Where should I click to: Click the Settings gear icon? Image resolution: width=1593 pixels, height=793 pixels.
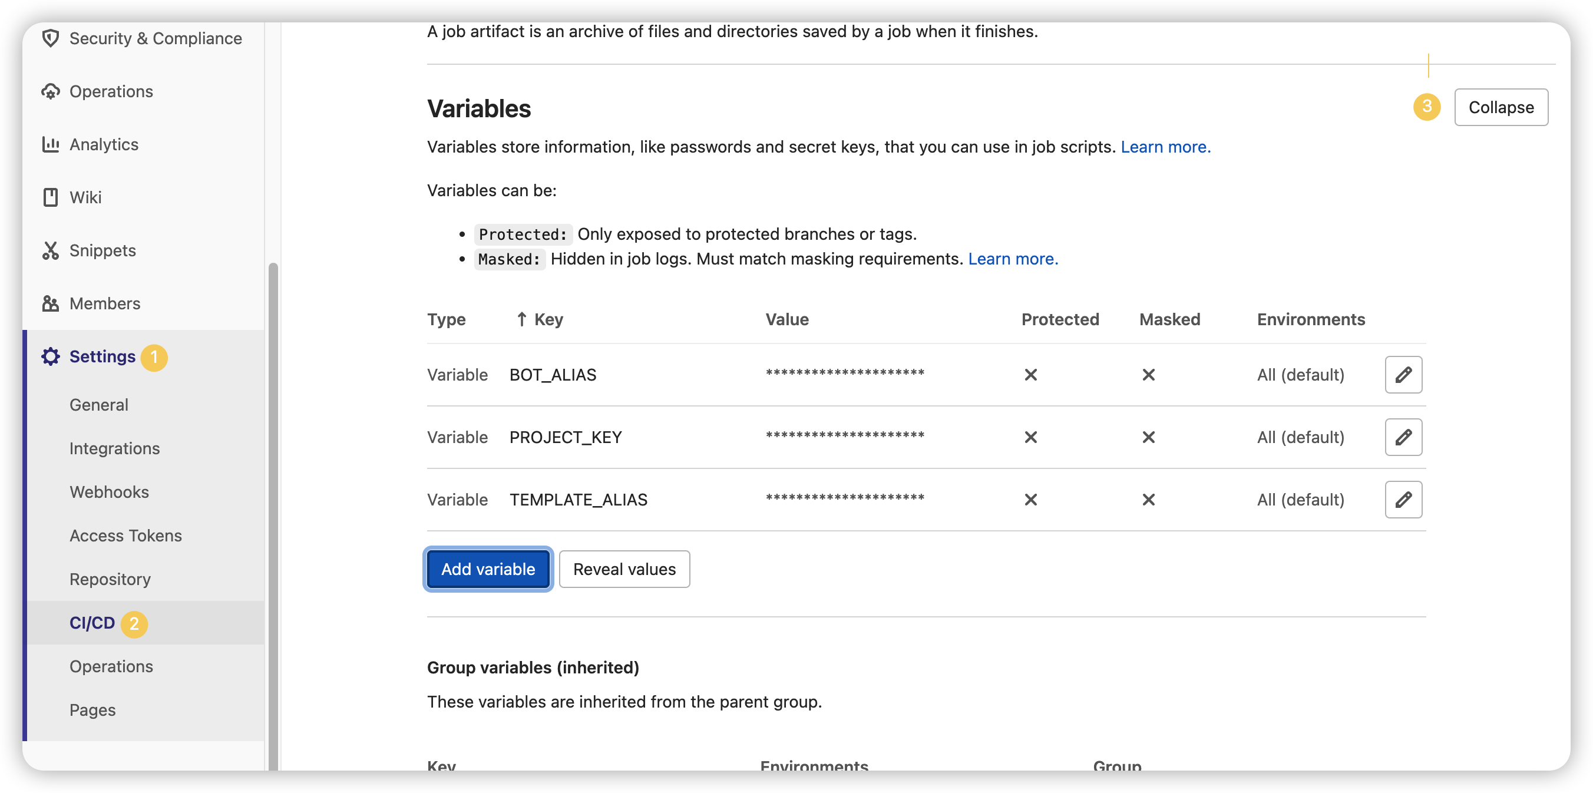(51, 356)
